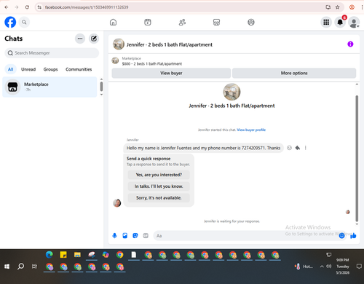Image resolution: width=364 pixels, height=284 pixels.
Task: Open site information icon in address bar
Action: [39, 7]
